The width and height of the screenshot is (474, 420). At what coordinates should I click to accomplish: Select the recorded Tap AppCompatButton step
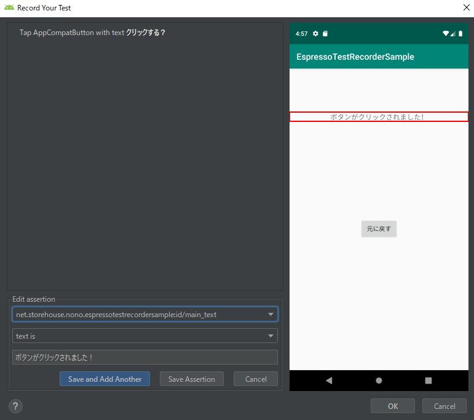click(x=92, y=33)
